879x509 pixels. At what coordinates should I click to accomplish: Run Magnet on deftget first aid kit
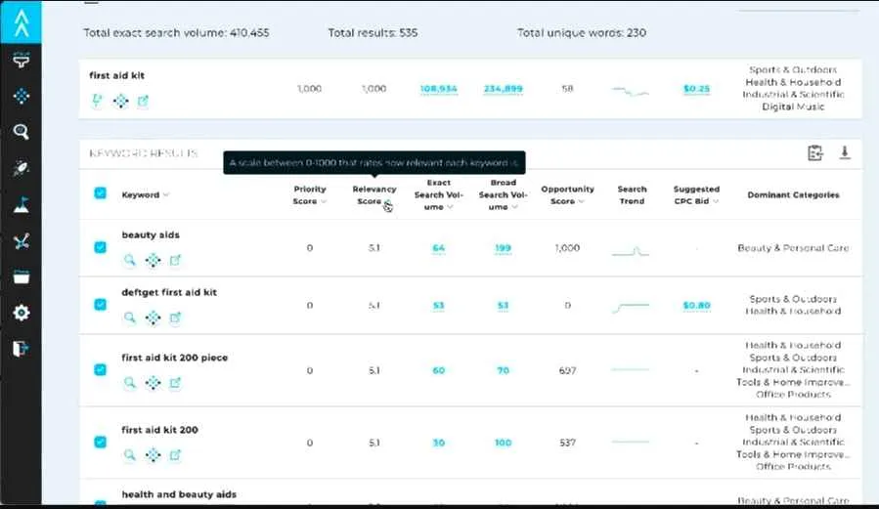153,318
